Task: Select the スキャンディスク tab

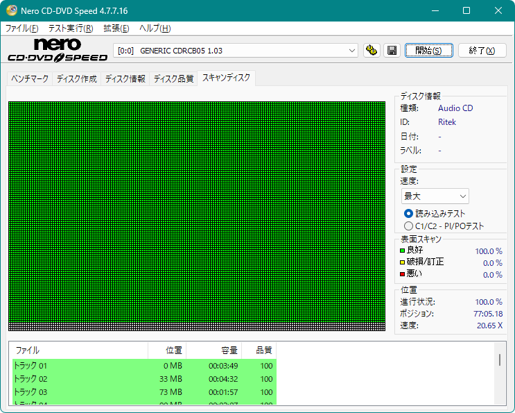Action: [x=226, y=78]
